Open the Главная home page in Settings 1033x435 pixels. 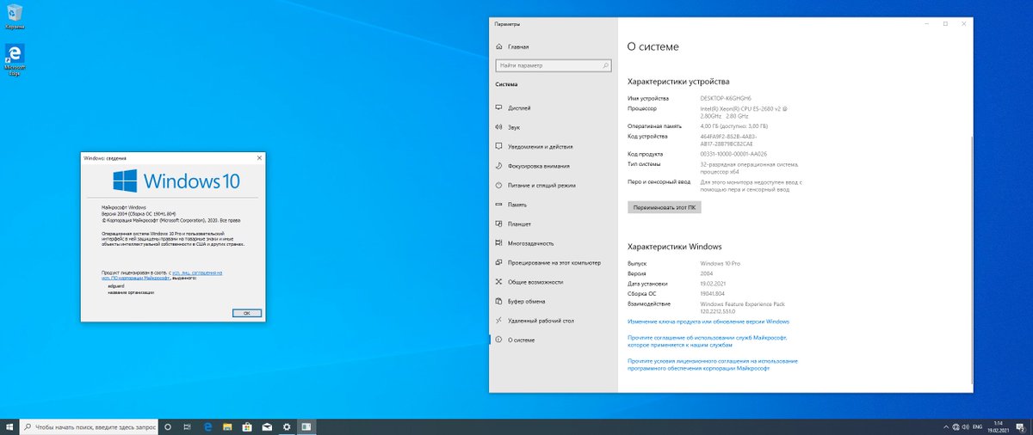point(518,46)
